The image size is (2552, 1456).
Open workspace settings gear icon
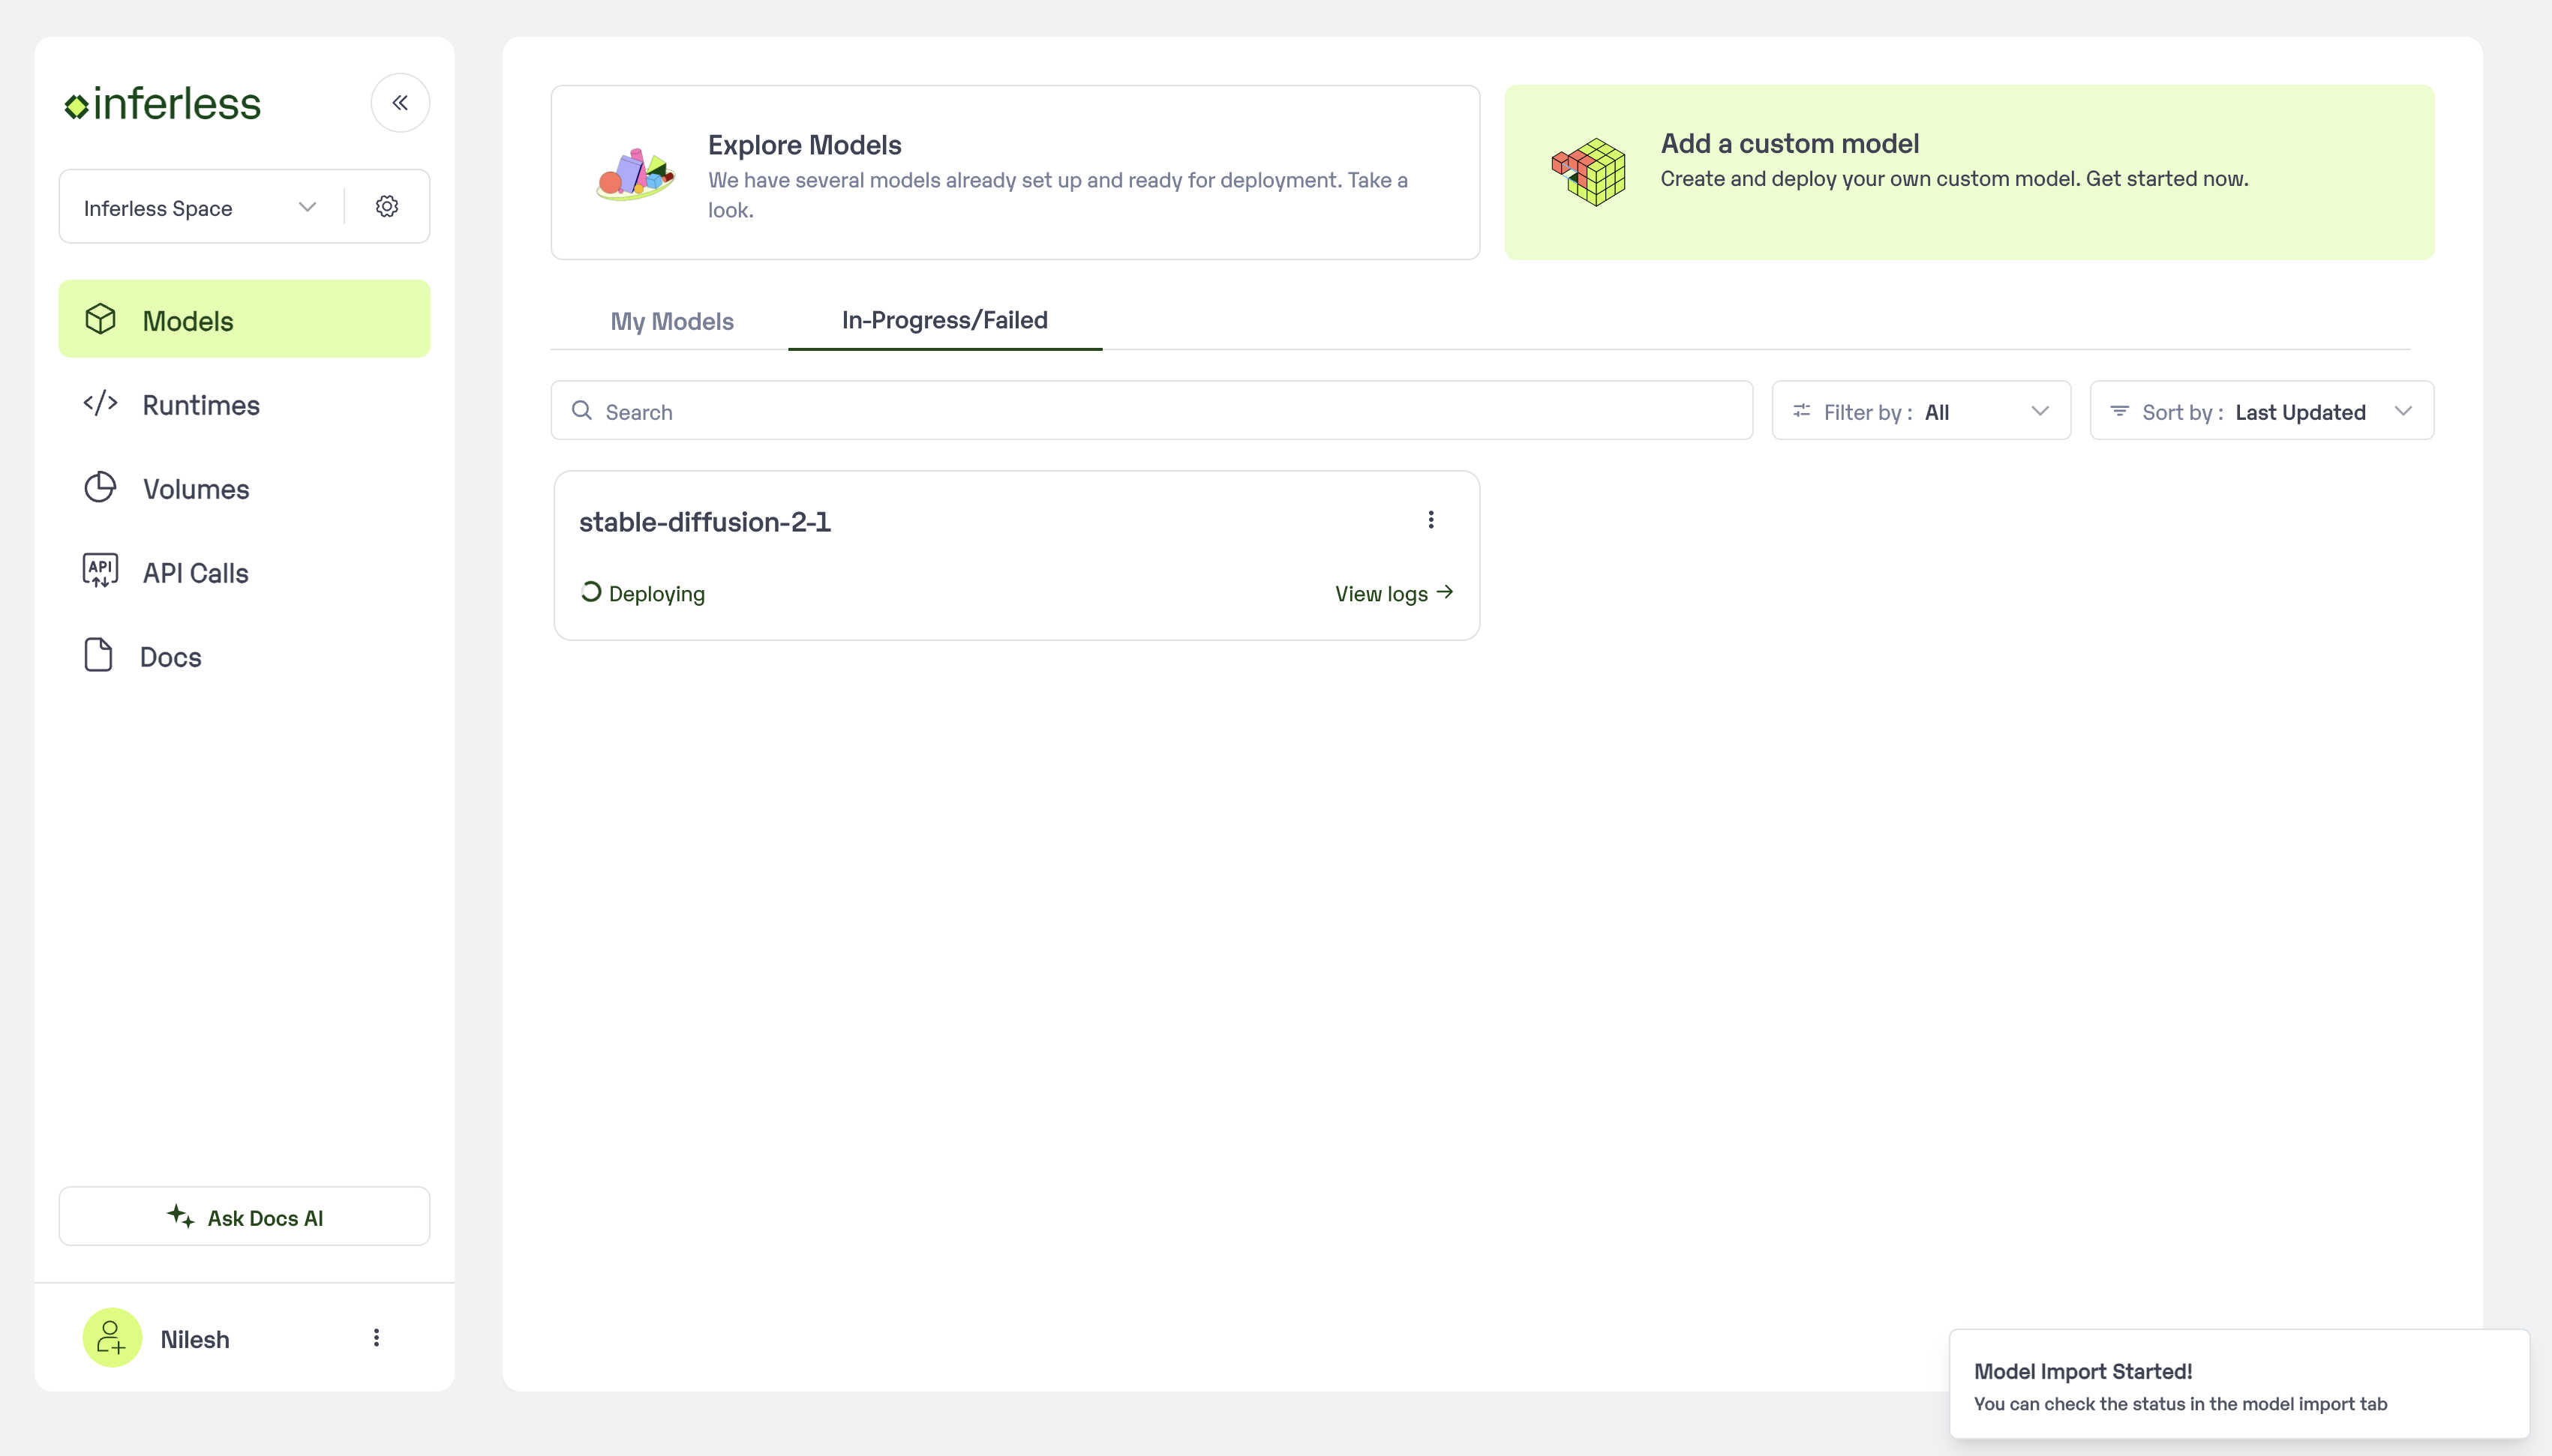click(387, 207)
